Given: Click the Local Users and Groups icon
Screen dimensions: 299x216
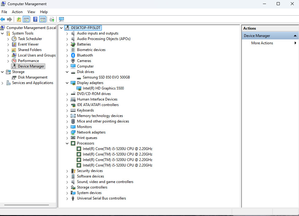Looking at the screenshot, I should pos(14,55).
